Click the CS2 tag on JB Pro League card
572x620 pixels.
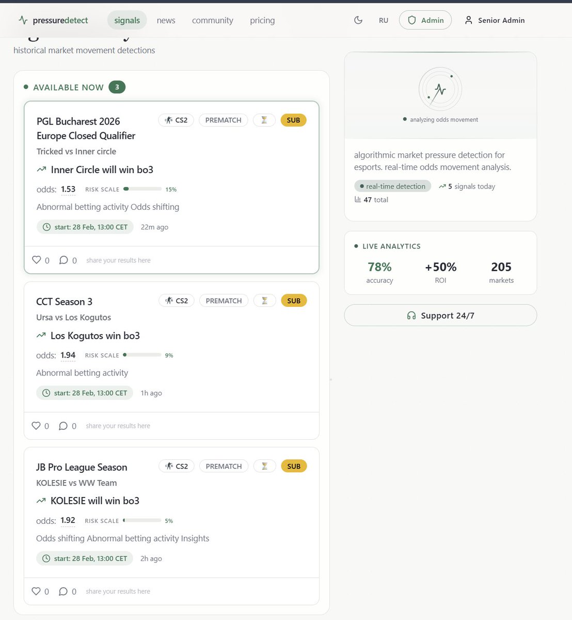coord(177,466)
